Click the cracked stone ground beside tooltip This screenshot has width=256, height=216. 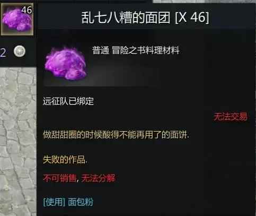[x=18, y=142]
